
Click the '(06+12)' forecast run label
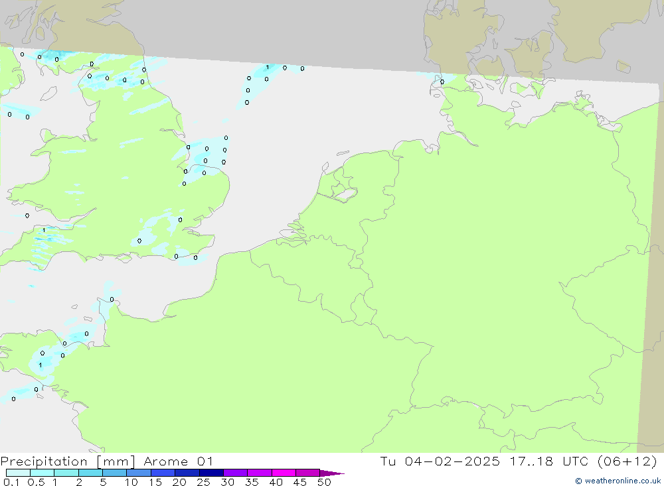pyautogui.click(x=627, y=461)
